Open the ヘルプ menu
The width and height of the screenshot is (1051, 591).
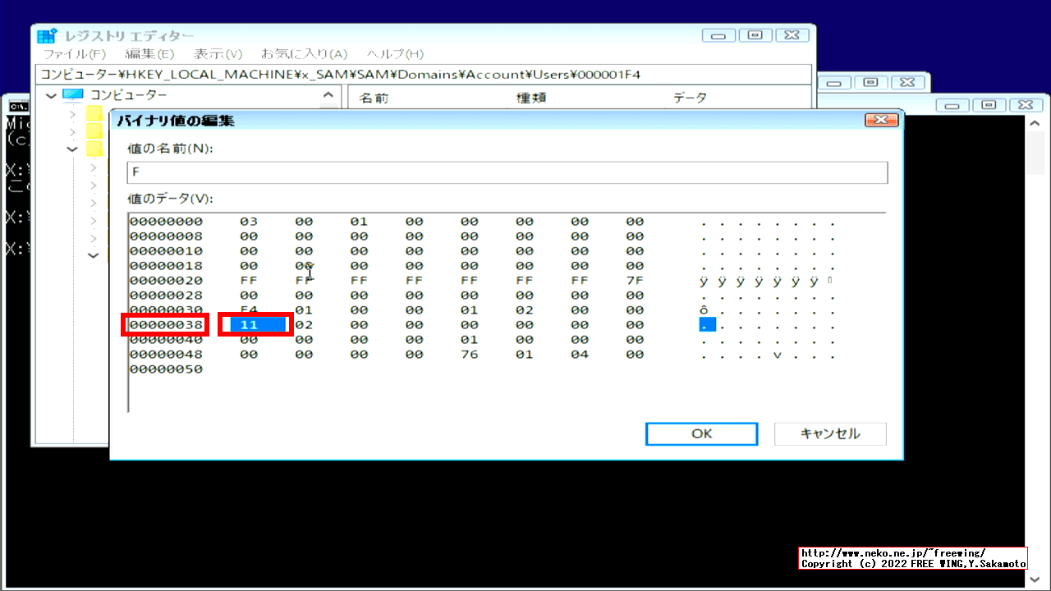[x=393, y=54]
